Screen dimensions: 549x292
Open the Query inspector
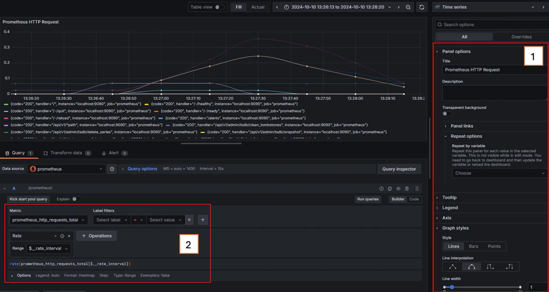(x=399, y=169)
